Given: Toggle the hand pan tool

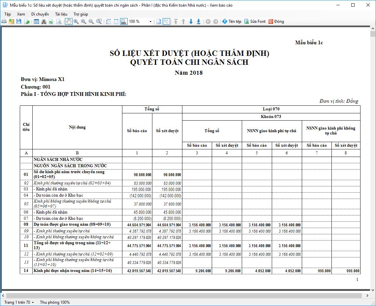Looking at the screenshot, I should (x=69, y=21).
